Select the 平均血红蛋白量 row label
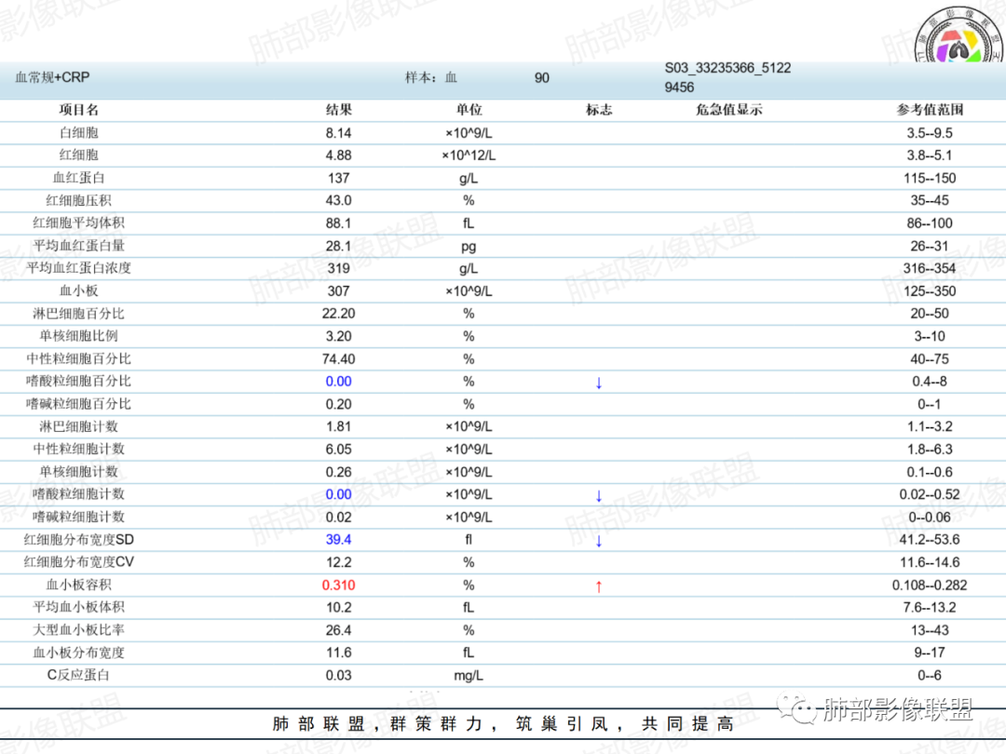This screenshot has height=754, width=1006. (x=79, y=246)
